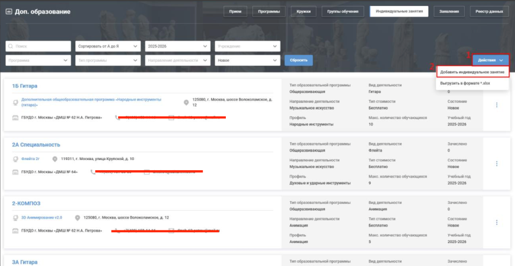Viewport: 515px width, 266px height.
Task: Open three-dot menu for 1Б Гитара card
Action: click(496, 105)
